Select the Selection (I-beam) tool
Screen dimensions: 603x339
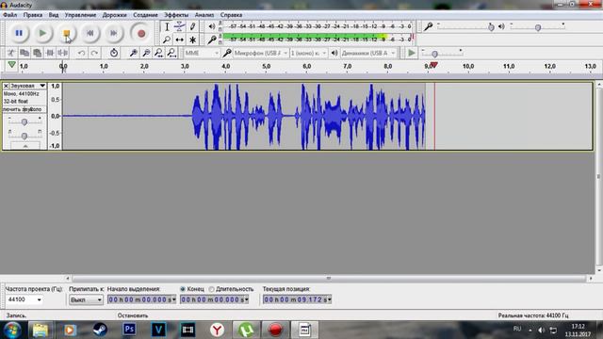[x=167, y=27]
